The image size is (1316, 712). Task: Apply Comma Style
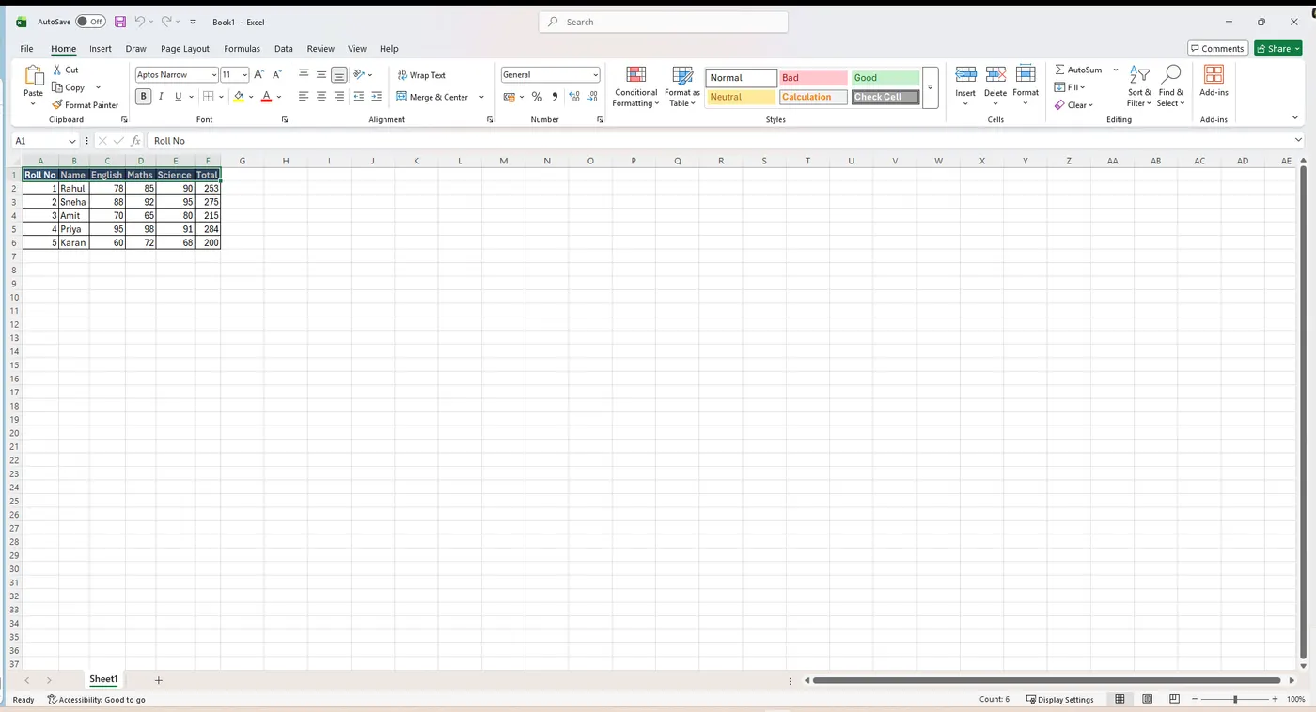click(555, 97)
